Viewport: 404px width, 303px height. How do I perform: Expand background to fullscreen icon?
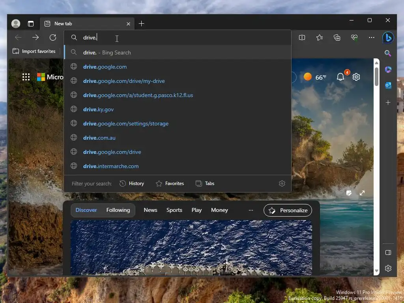(362, 193)
